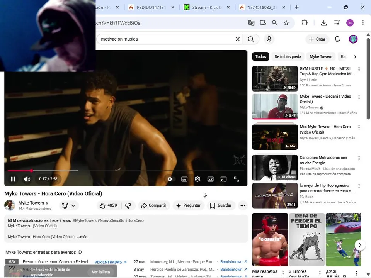Screen dimensions: 371x278
Task: Mute the video volume speaker icon
Action: (x=27, y=179)
